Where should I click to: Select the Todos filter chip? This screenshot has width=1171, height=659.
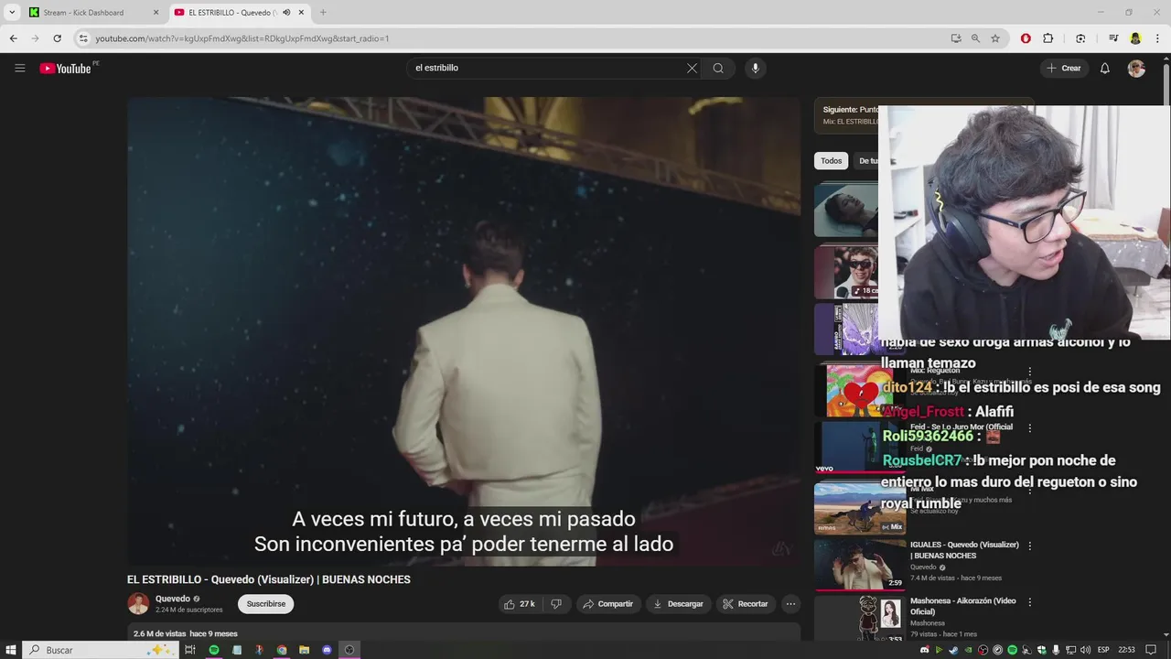pyautogui.click(x=831, y=161)
